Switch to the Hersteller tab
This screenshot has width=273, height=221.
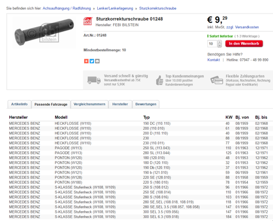120,104
